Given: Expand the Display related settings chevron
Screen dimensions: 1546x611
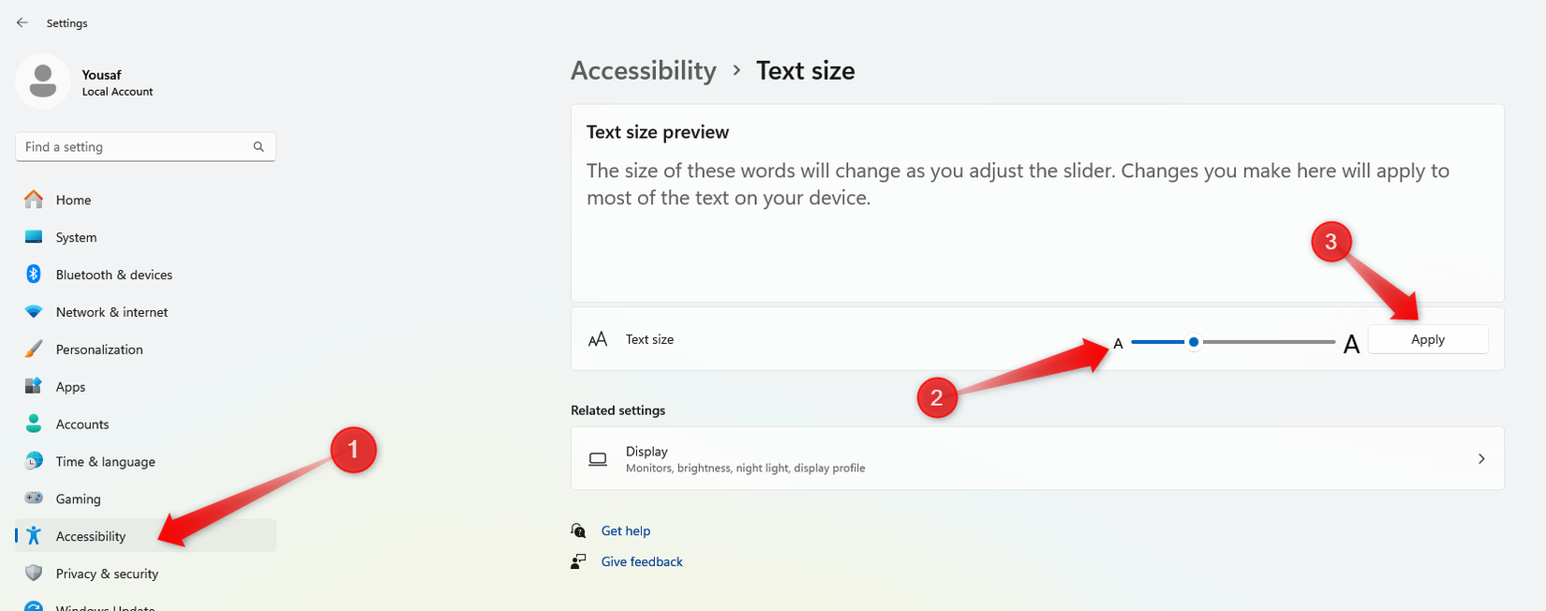Looking at the screenshot, I should point(1481,459).
